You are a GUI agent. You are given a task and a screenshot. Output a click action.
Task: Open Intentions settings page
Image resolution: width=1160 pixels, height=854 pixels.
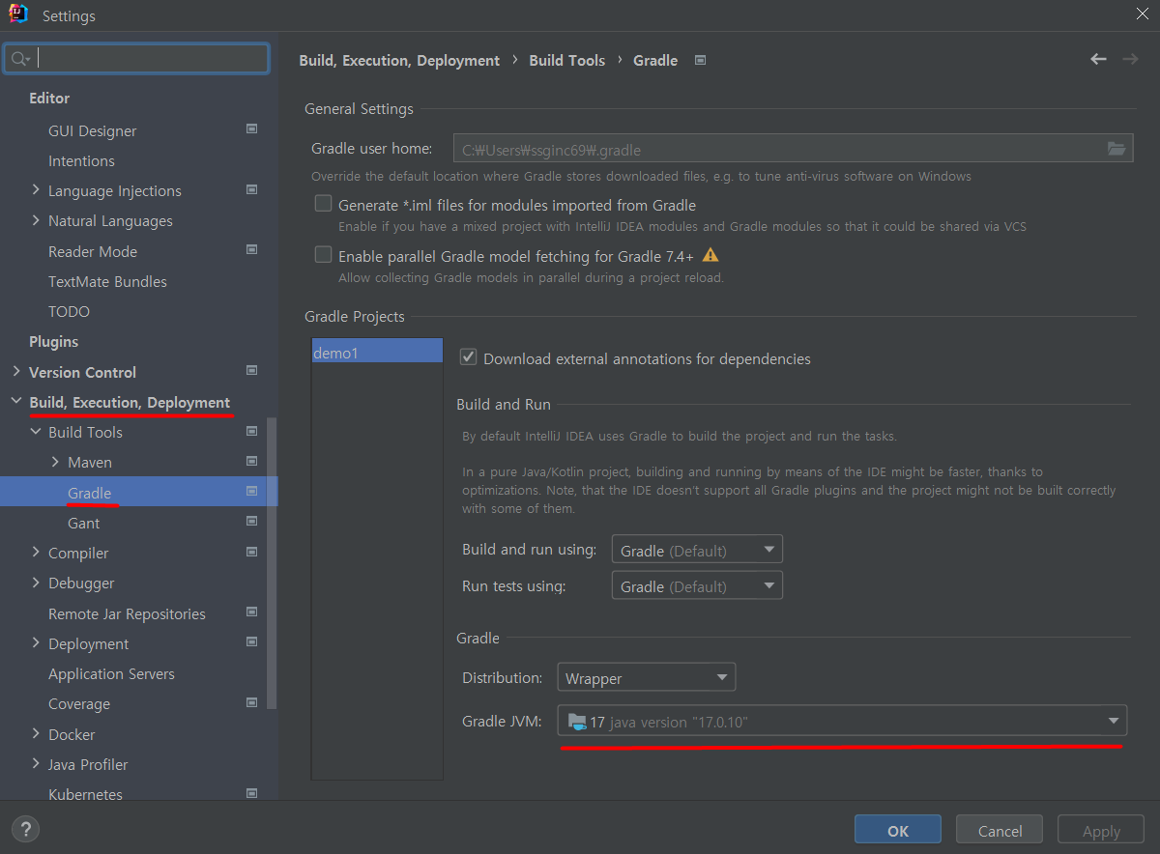point(81,160)
